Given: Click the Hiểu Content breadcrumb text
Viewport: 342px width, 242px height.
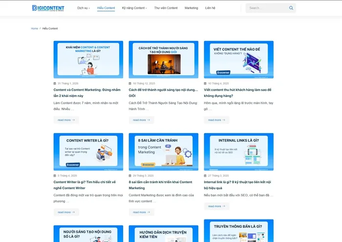Looking at the screenshot, I should pyautogui.click(x=50, y=28).
